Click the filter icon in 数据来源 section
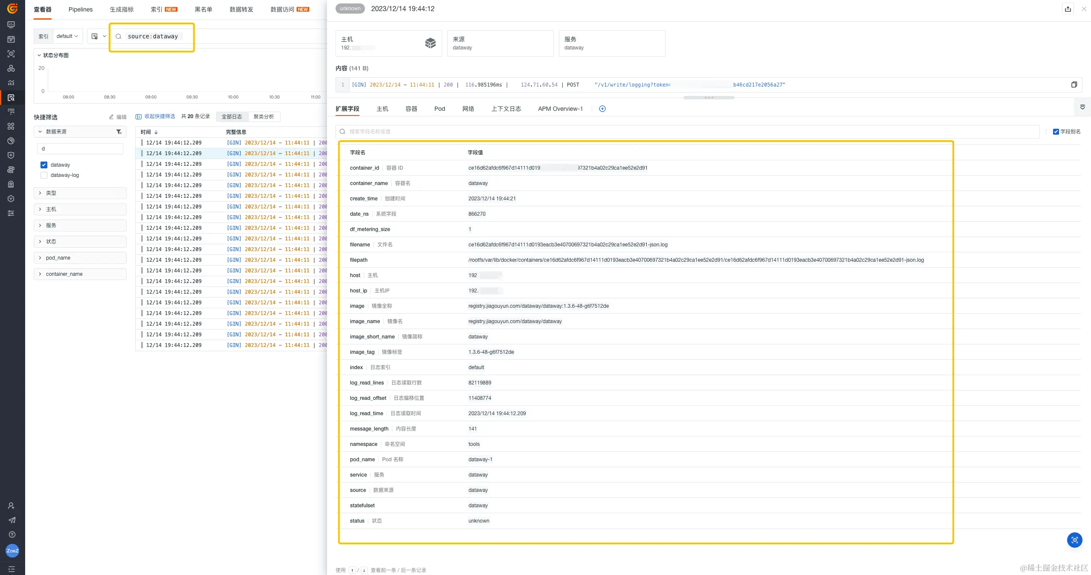 pos(119,132)
